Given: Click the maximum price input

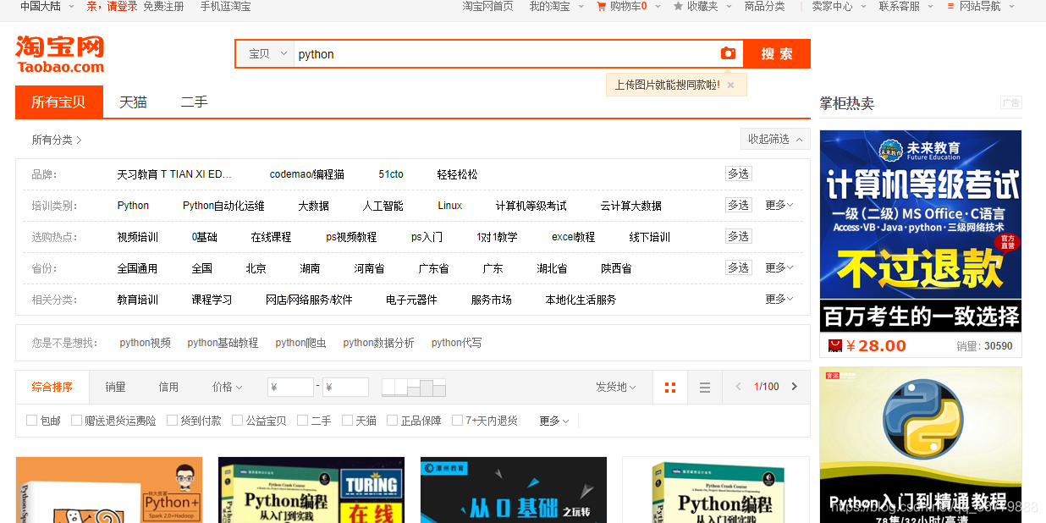Looking at the screenshot, I should coord(345,388).
